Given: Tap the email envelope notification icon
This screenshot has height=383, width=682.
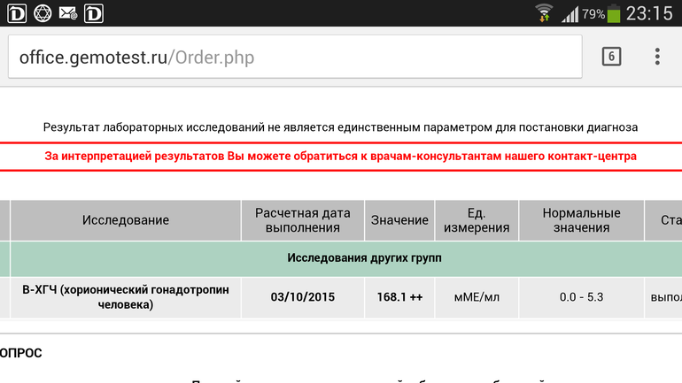Looking at the screenshot, I should 68,13.
